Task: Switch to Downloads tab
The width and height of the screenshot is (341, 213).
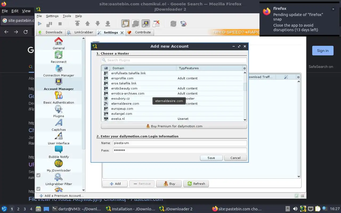Action: (x=51, y=32)
